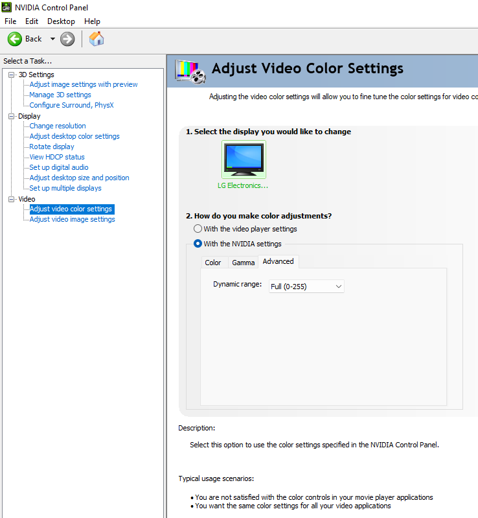The width and height of the screenshot is (478, 518).
Task: Click the Adjust Video Color Settings header icon
Action: coord(190,71)
